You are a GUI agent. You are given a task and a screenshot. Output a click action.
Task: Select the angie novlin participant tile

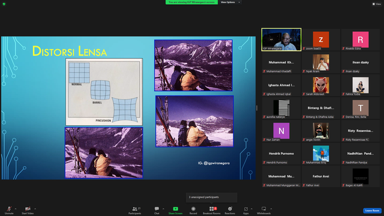tap(321, 131)
